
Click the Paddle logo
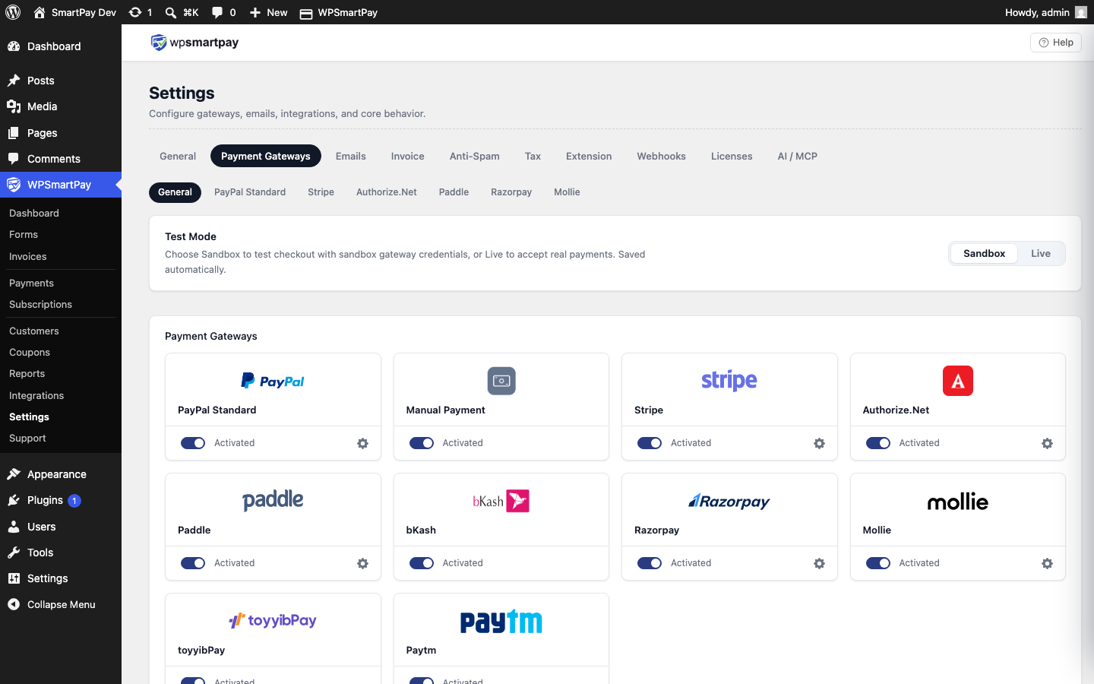coord(273,500)
